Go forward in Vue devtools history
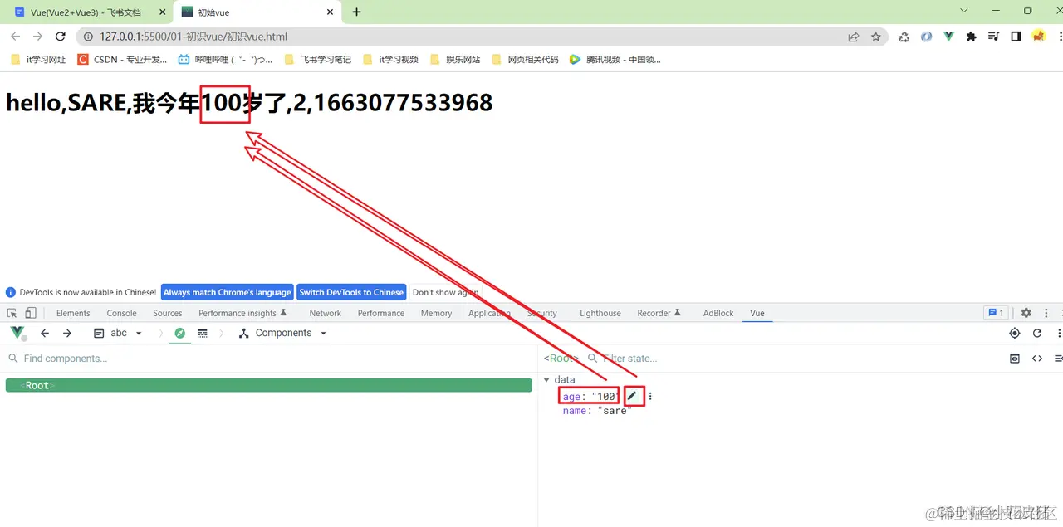Screen dimensions: 1063x527 click(x=67, y=333)
